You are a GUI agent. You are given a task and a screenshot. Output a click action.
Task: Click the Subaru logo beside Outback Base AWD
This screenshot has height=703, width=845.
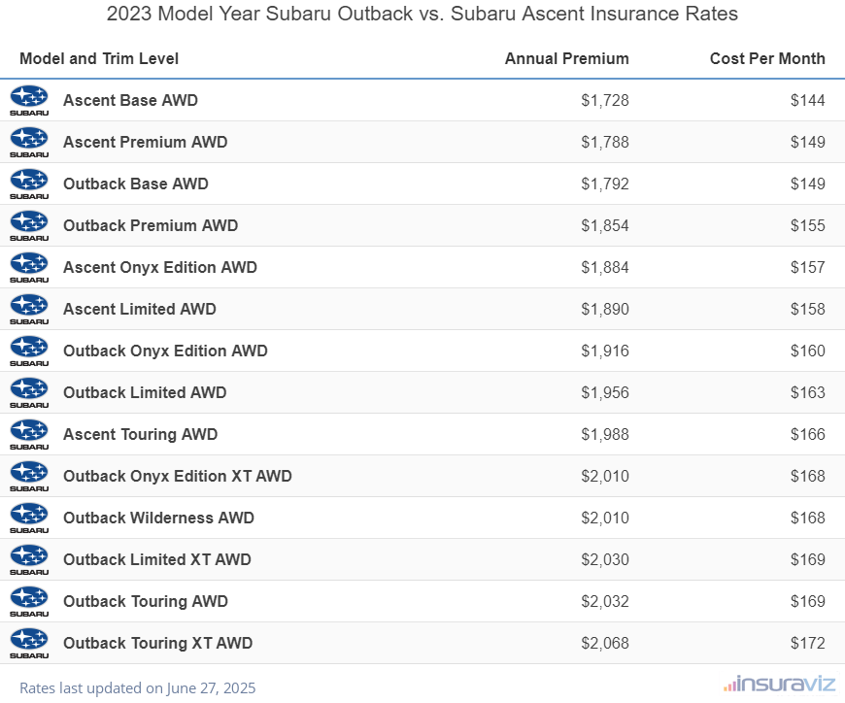click(x=29, y=184)
